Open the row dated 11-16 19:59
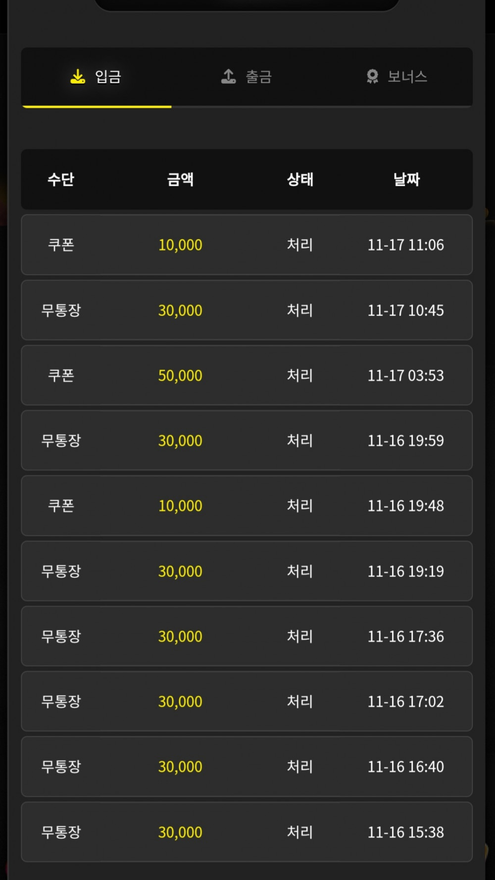This screenshot has width=495, height=880. [x=247, y=440]
